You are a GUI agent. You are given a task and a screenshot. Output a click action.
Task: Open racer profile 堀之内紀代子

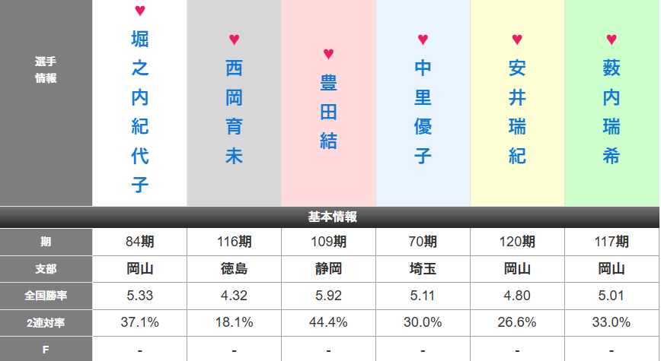140,112
